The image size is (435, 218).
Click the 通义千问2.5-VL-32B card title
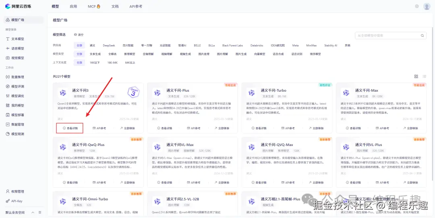(183, 199)
